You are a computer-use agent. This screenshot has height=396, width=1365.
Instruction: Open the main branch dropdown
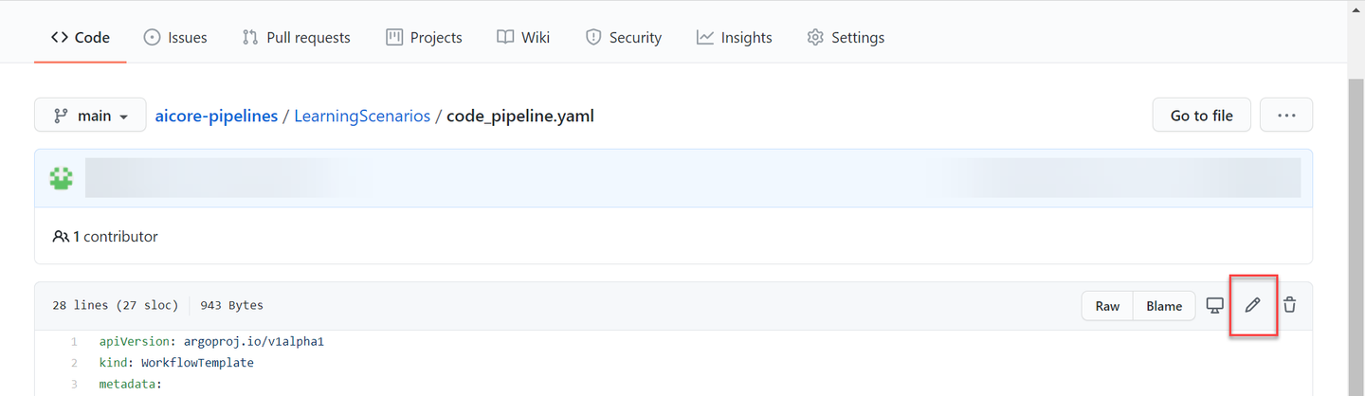90,116
